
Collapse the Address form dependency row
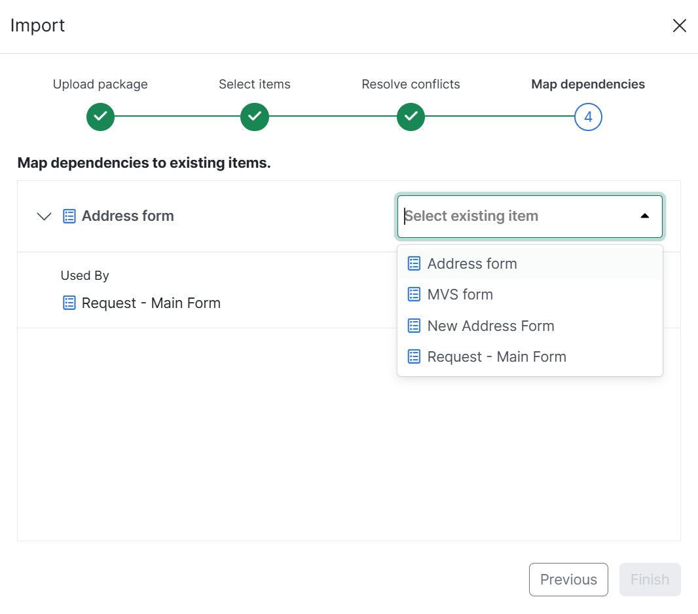(x=44, y=216)
